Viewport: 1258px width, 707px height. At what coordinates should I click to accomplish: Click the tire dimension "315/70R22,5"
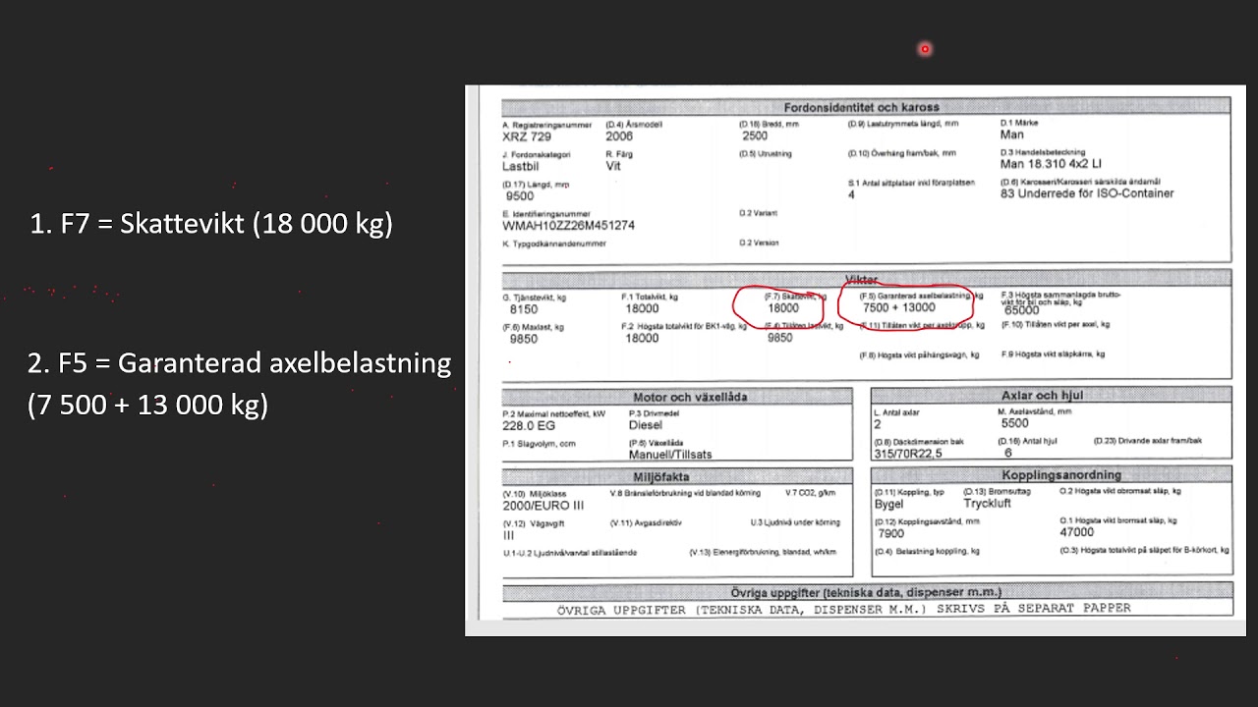908,454
